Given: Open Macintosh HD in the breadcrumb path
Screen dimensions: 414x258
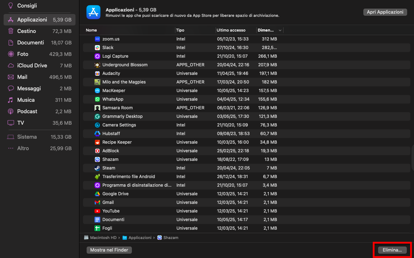Looking at the screenshot, I should coord(103,237).
